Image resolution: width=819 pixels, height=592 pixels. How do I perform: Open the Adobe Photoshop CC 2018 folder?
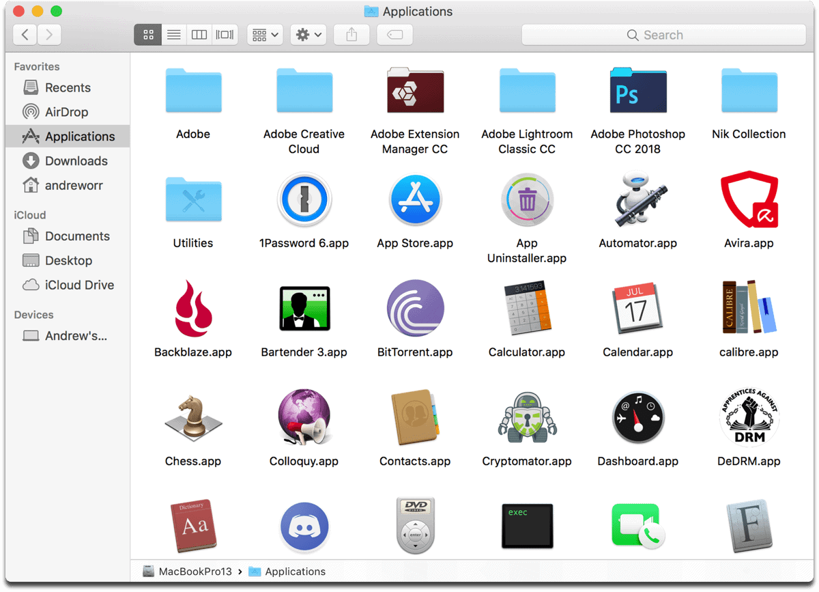[637, 90]
